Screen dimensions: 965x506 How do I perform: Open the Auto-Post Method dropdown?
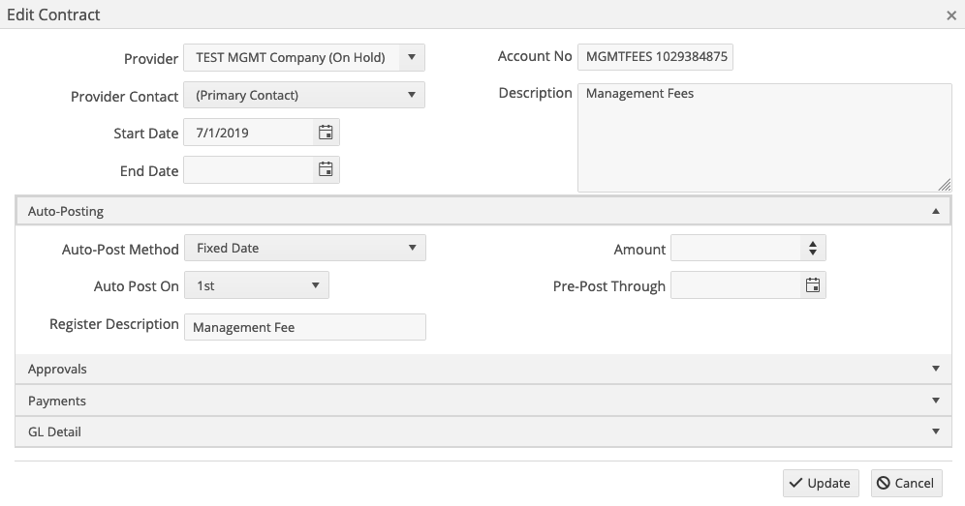304,248
